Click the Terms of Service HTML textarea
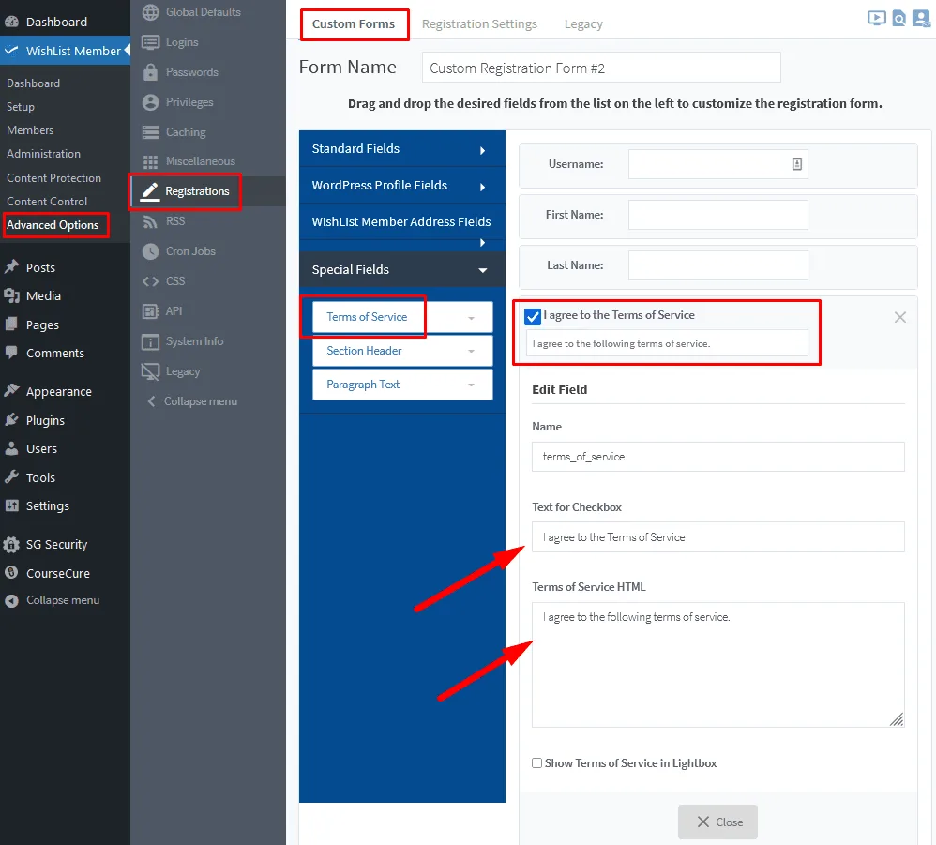This screenshot has height=845, width=936. [x=718, y=665]
